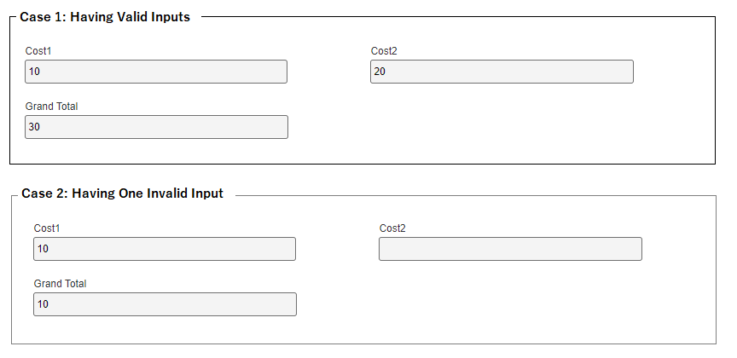Focus the empty Cost2 field in Case 2
Viewport: 737px width, 358px height.
(510, 249)
